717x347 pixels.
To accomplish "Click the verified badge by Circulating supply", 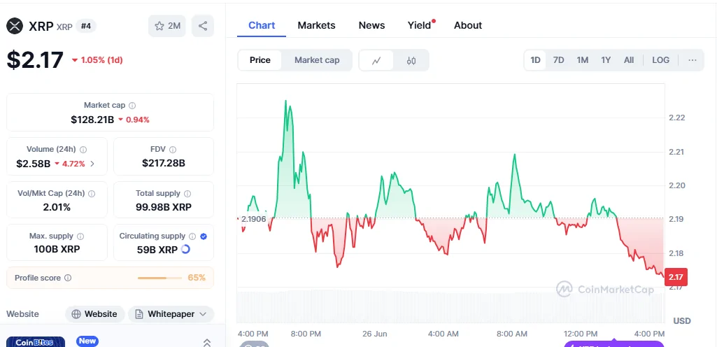I will pyautogui.click(x=204, y=236).
